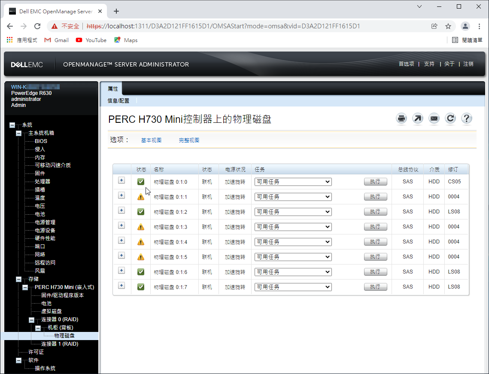This screenshot has width=489, height=374.
Task: Click the Refresh icon in page header
Action: (450, 119)
